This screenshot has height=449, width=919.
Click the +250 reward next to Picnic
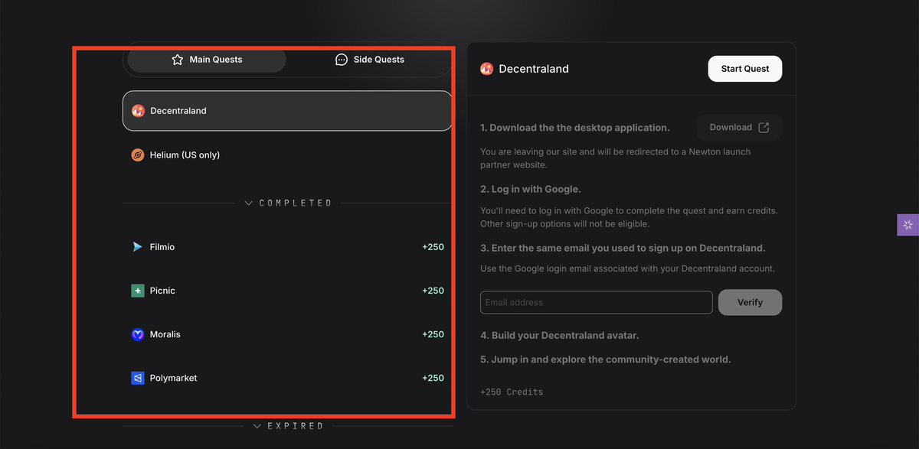[433, 291]
